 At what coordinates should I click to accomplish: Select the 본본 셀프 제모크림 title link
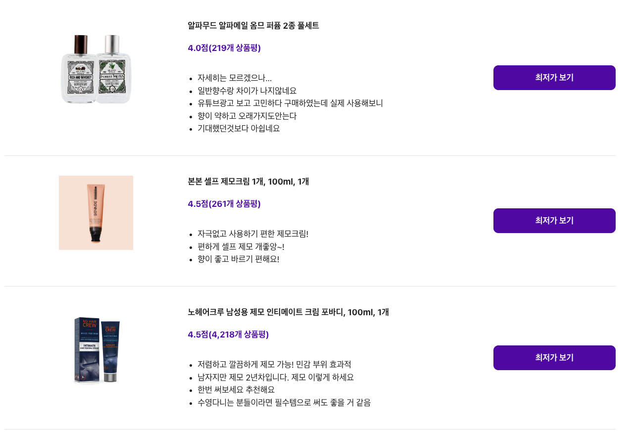click(248, 182)
